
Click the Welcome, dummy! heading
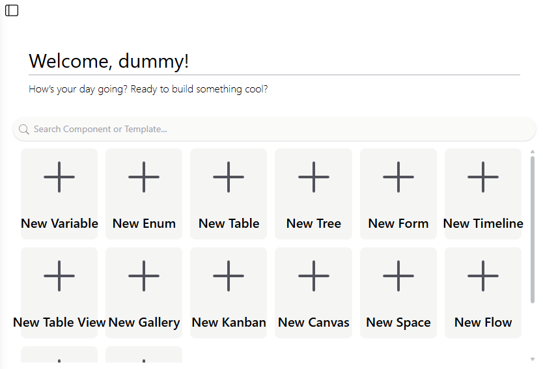109,61
